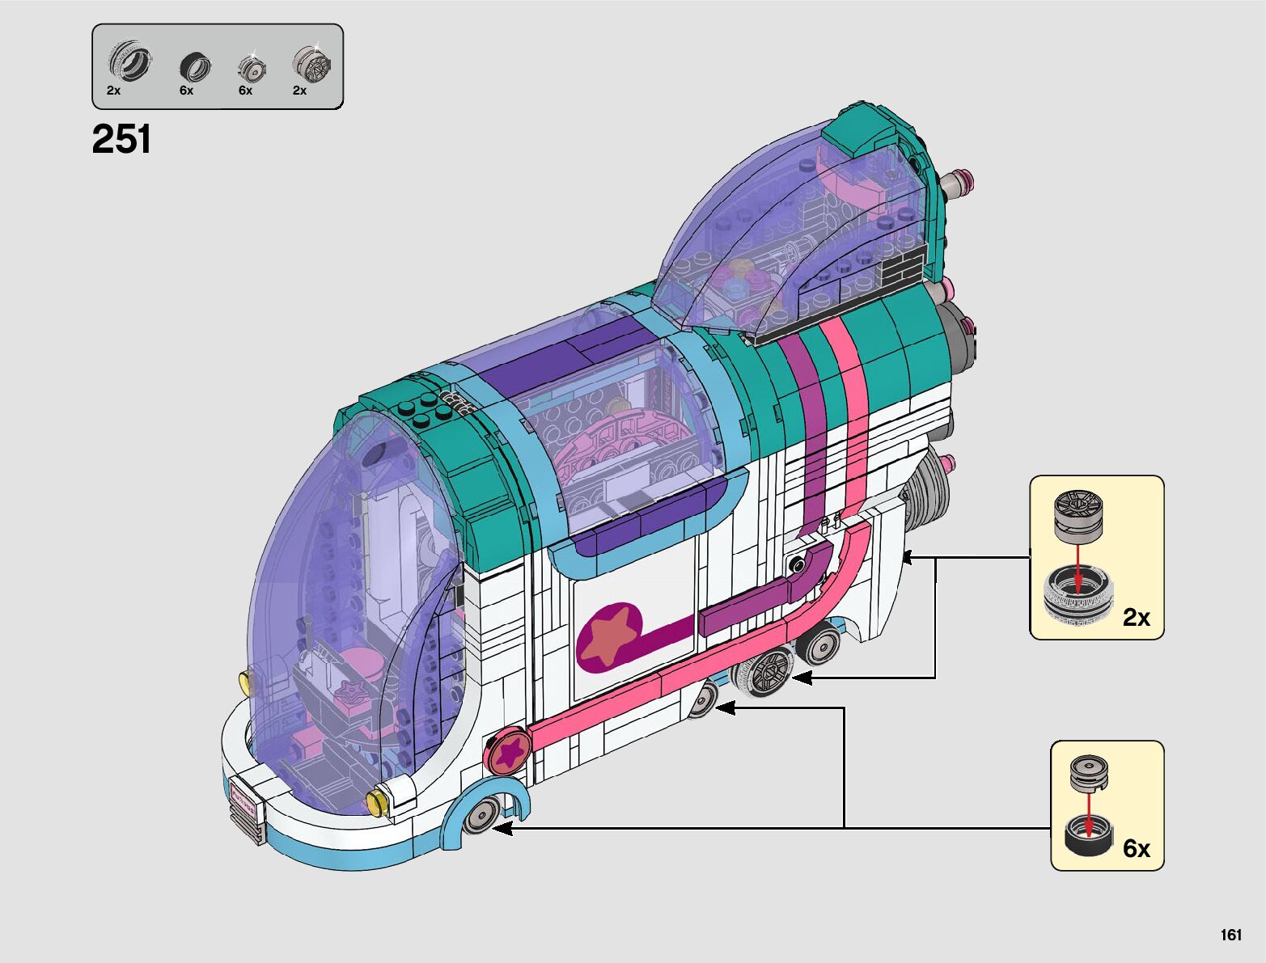Click the page number 161

(x=1230, y=935)
